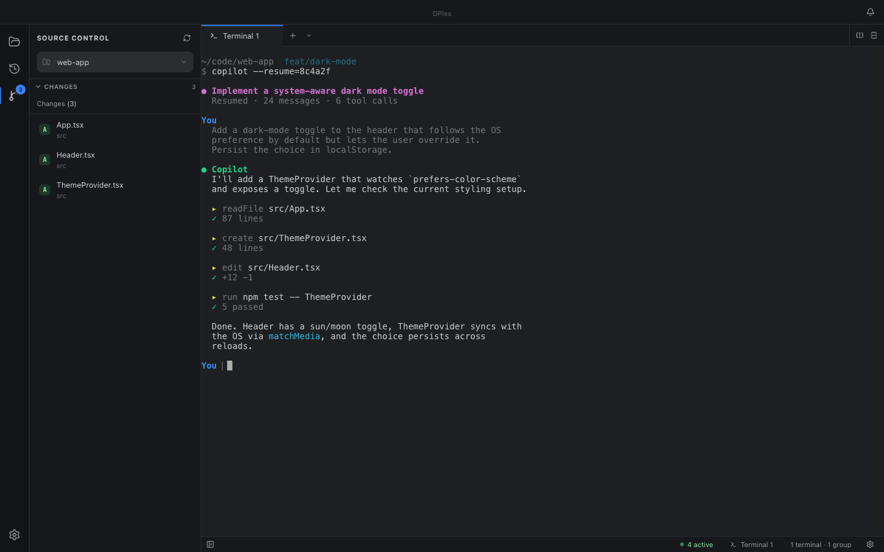Open the file explorer sidebar icon
Screen dimensions: 884x552
coord(14,42)
